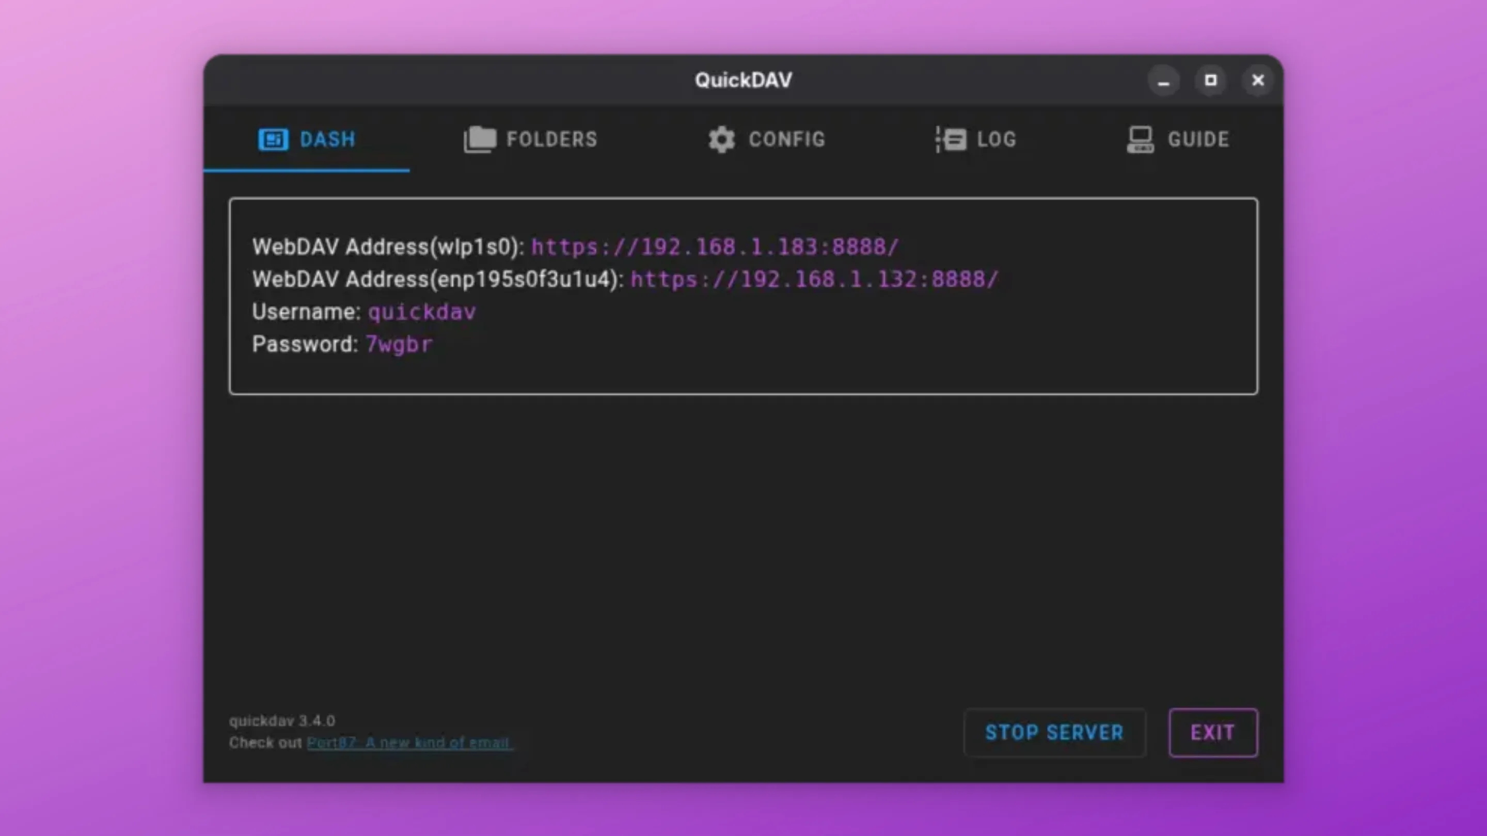
Task: Select the username value quickdav
Action: (422, 312)
